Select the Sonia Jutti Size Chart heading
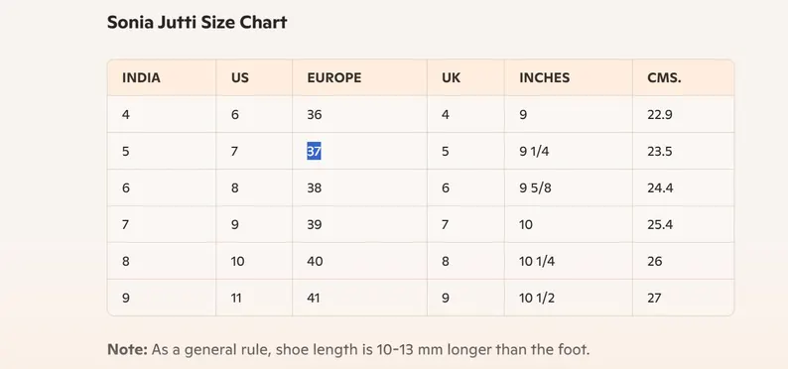788x369 pixels. (x=197, y=22)
